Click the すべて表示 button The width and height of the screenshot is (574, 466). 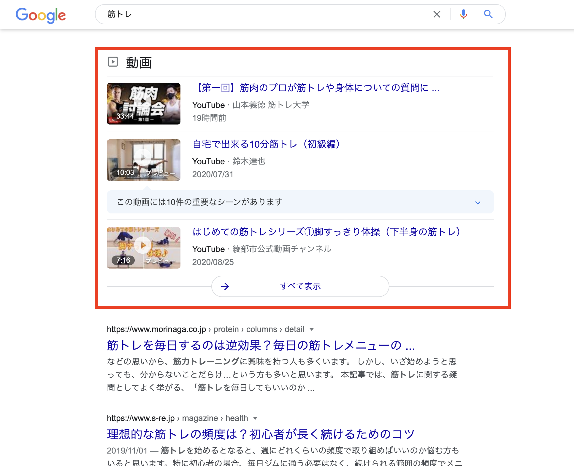pos(300,286)
